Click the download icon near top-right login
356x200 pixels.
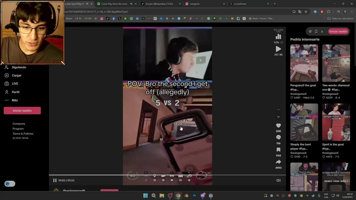click(322, 31)
